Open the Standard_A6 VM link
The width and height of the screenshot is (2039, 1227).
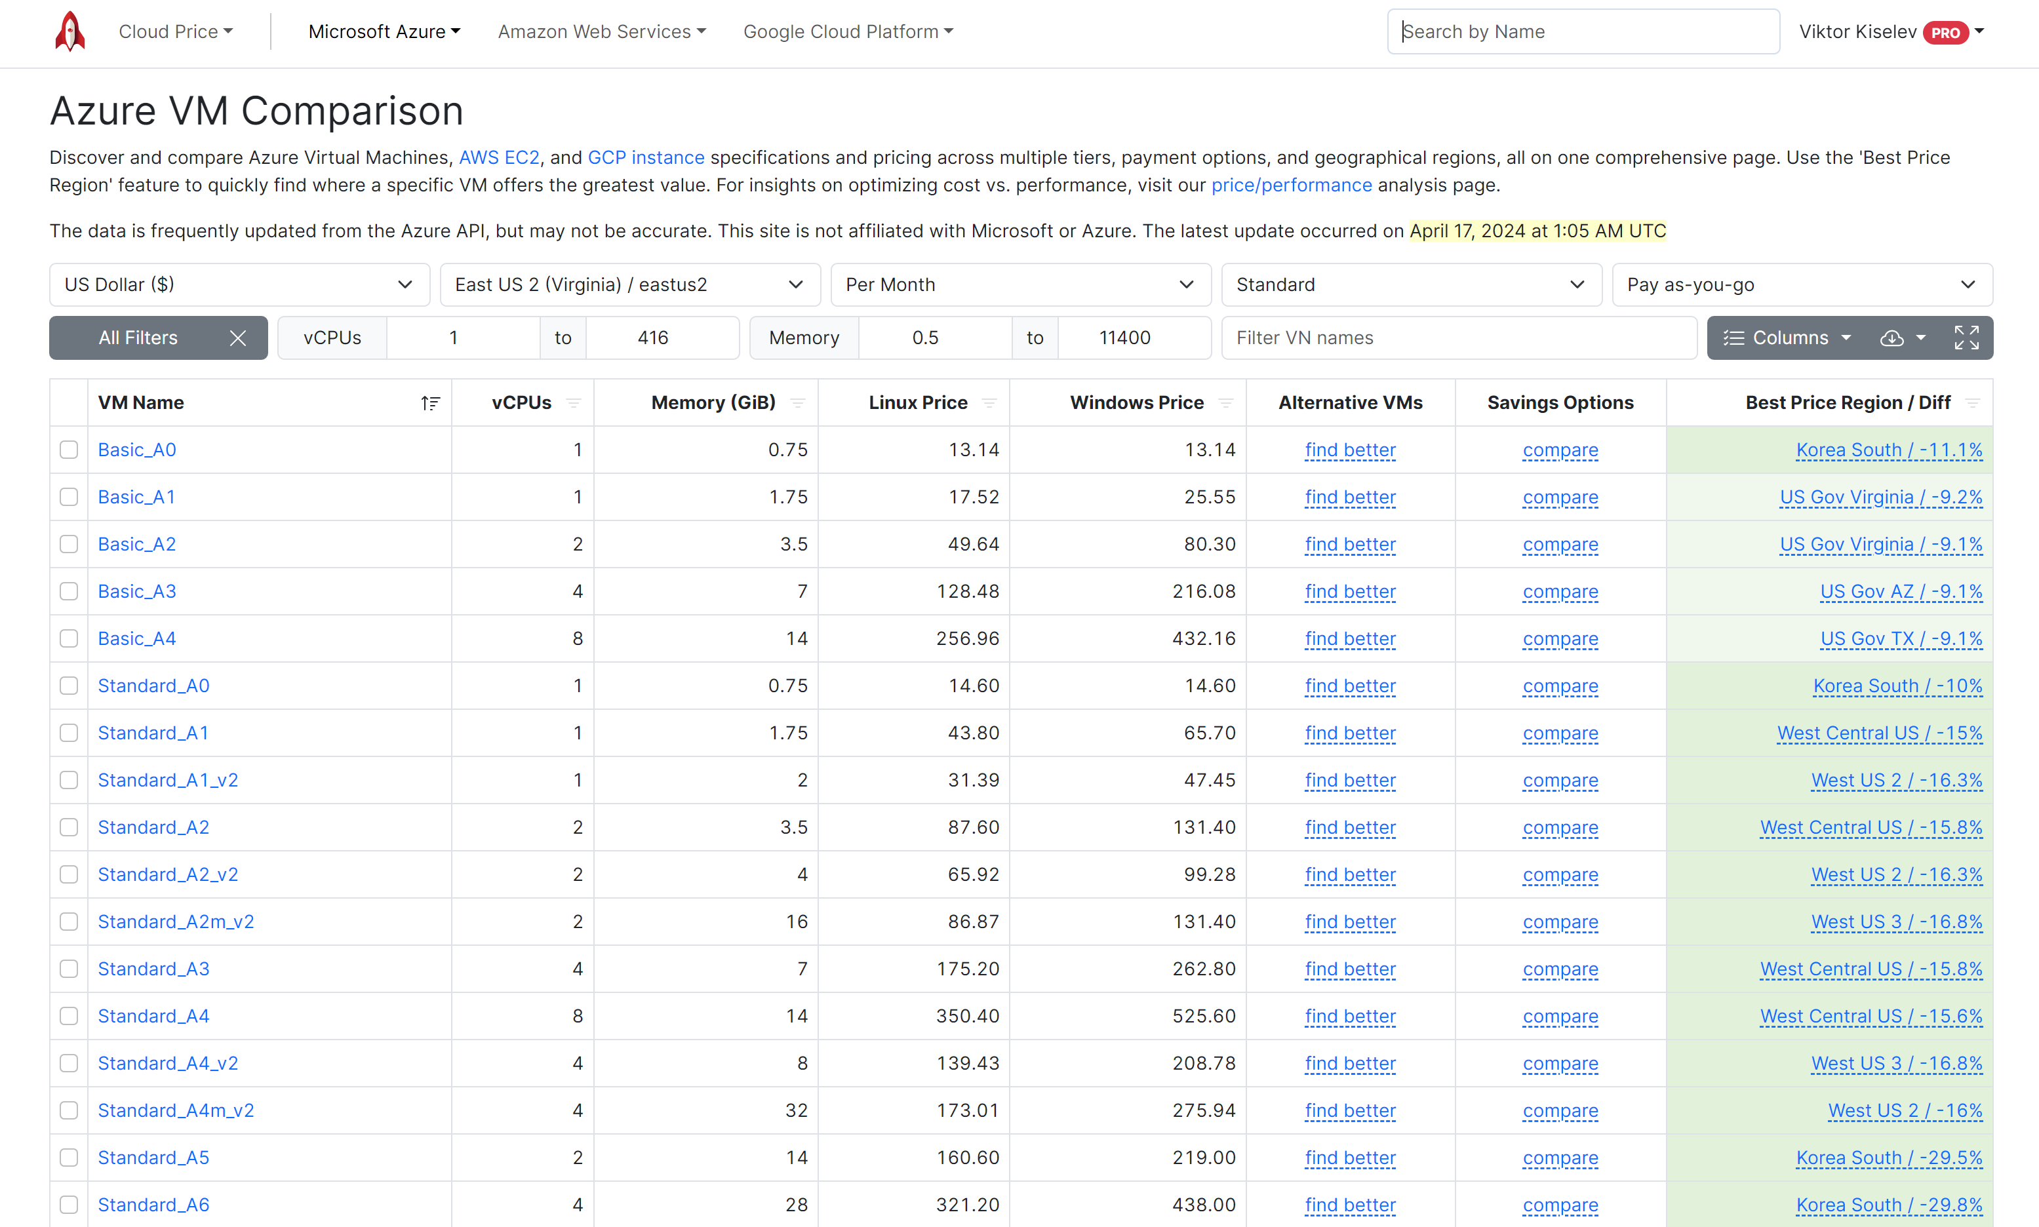click(x=154, y=1205)
